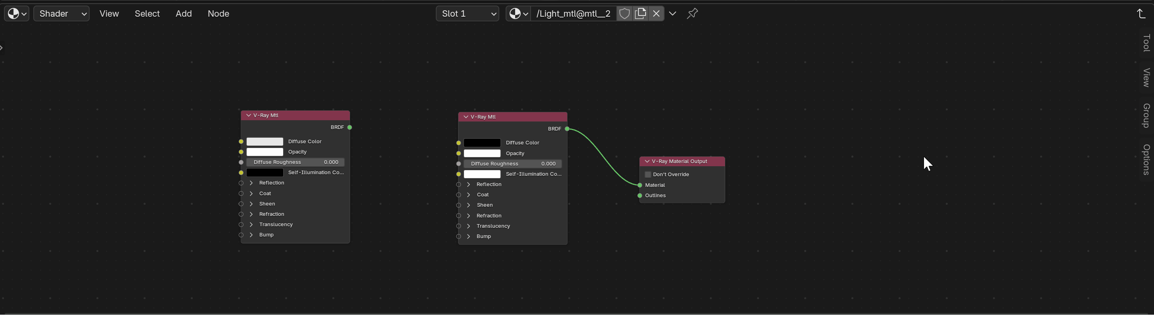1154x315 pixels.
Task: Click right node's Diffuse Roughness slider
Action: pos(512,164)
